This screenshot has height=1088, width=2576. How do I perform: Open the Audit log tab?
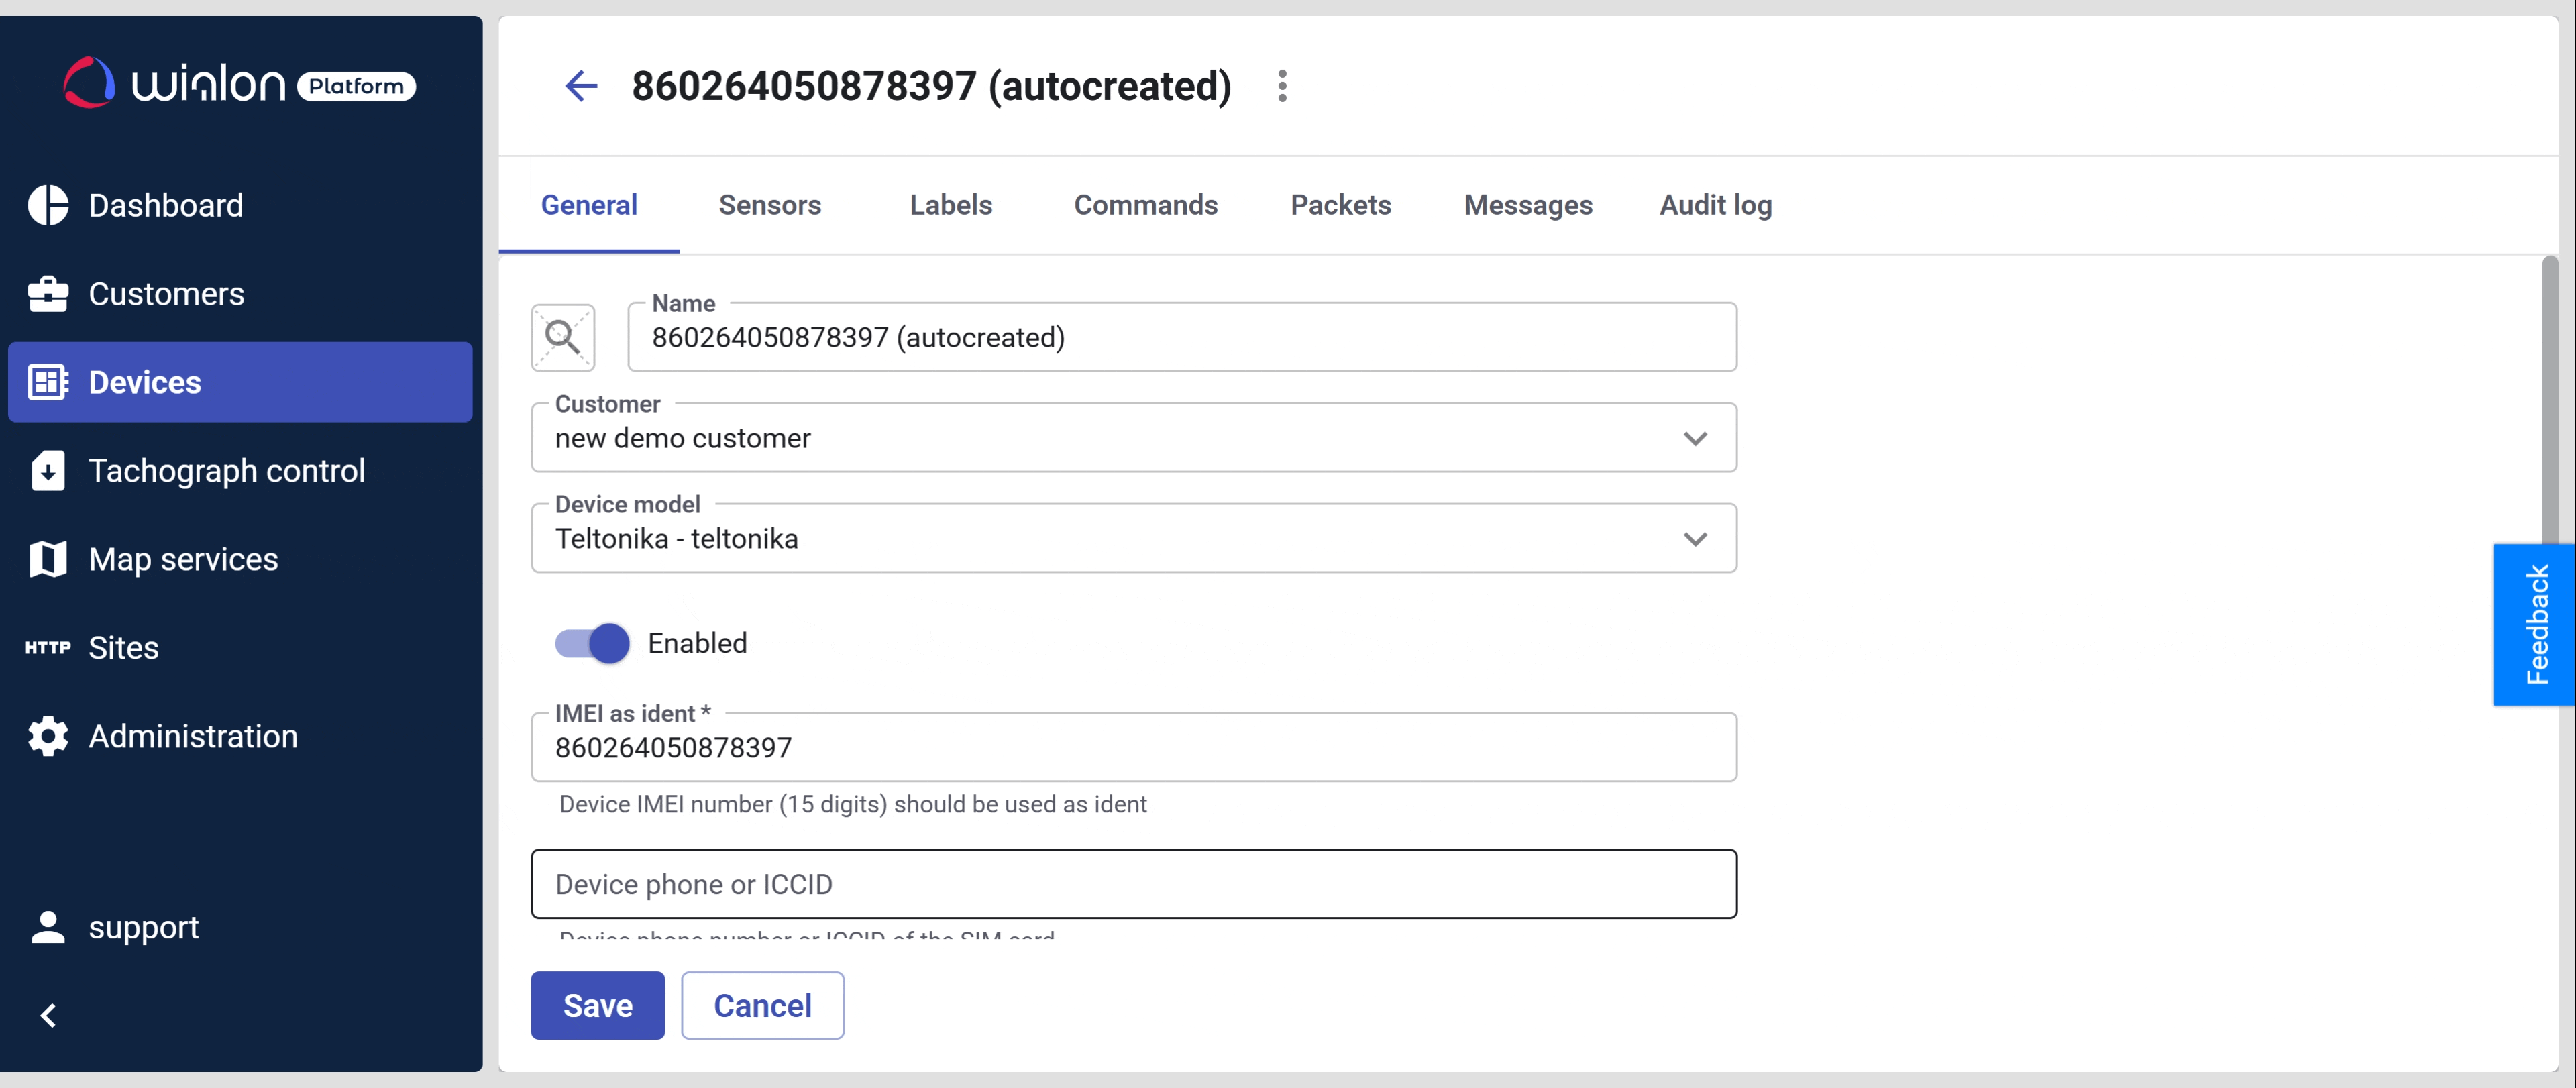1715,205
